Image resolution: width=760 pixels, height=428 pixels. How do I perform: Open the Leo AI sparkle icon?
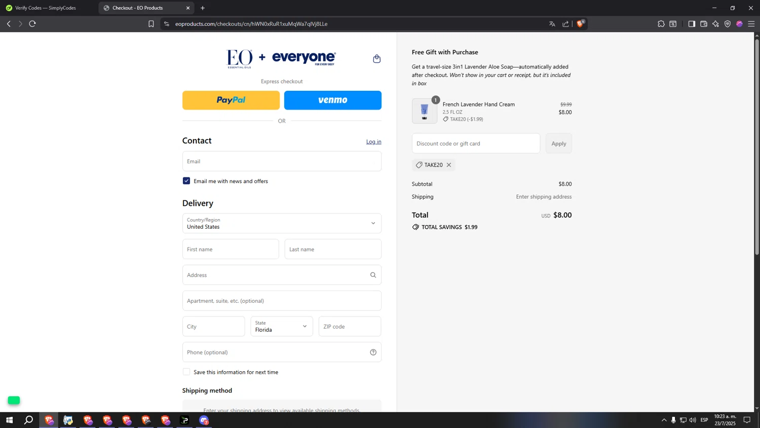coord(715,24)
